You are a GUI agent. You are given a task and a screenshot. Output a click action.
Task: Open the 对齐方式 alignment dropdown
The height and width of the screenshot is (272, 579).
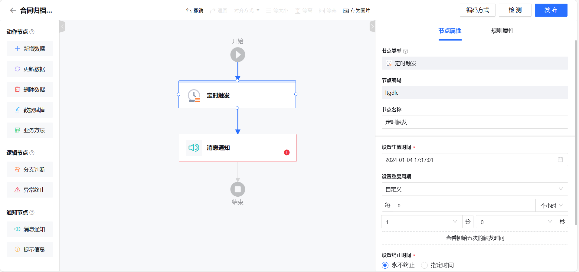247,11
